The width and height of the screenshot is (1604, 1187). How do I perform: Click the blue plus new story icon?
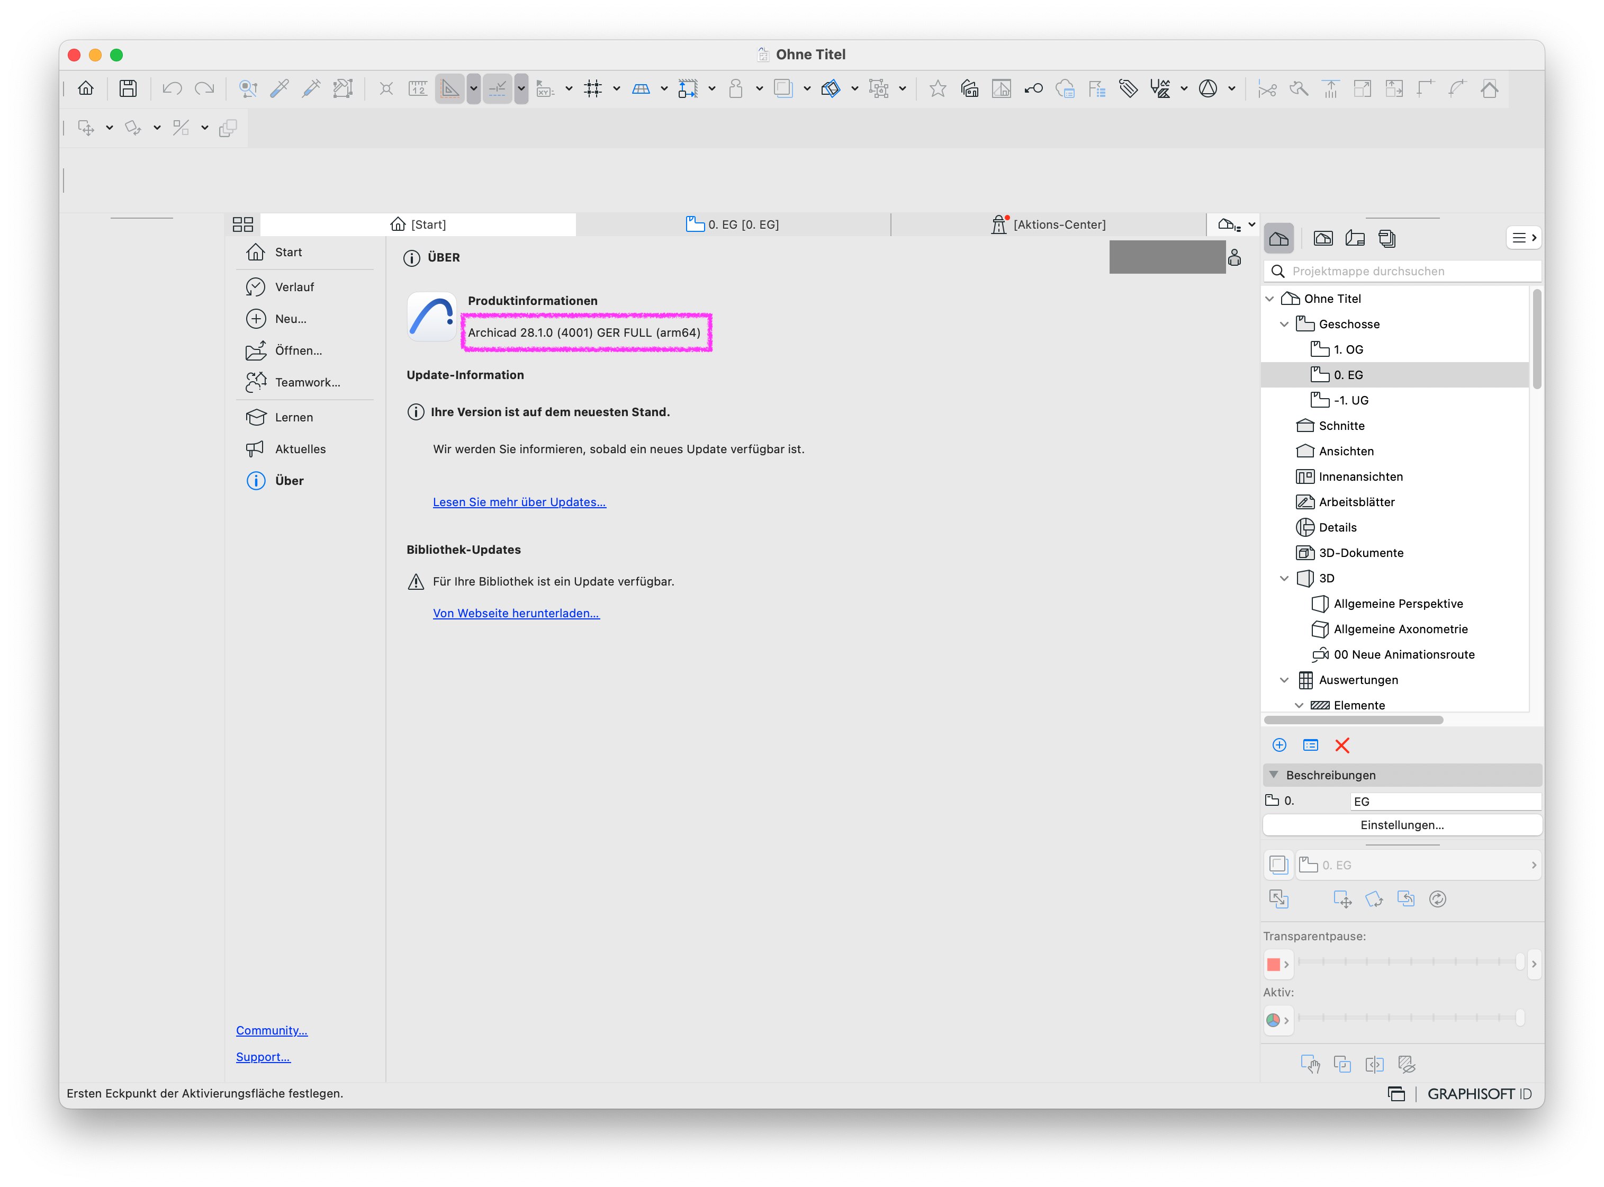(1279, 745)
